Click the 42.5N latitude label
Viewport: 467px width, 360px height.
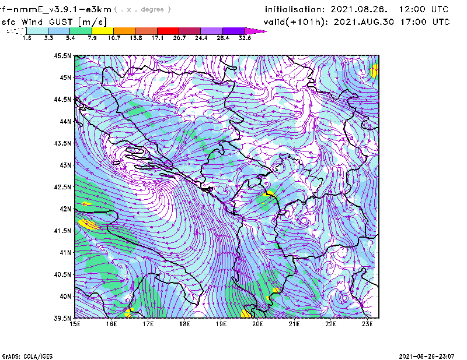tap(62, 187)
